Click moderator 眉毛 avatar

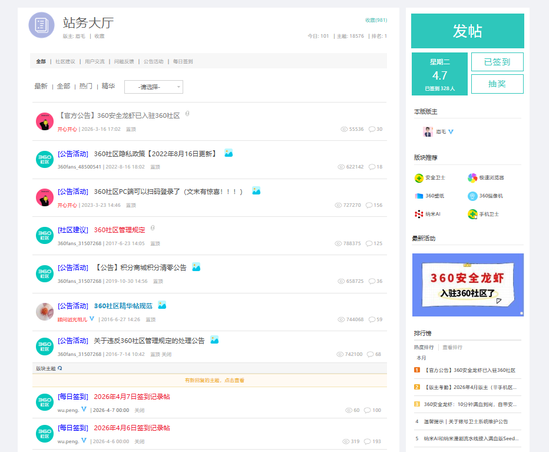(x=428, y=132)
